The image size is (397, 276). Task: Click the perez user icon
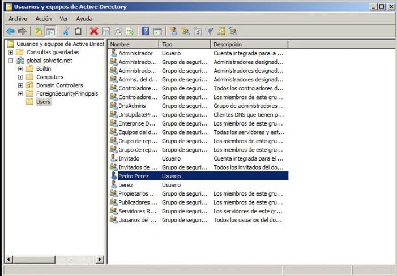tap(114, 185)
